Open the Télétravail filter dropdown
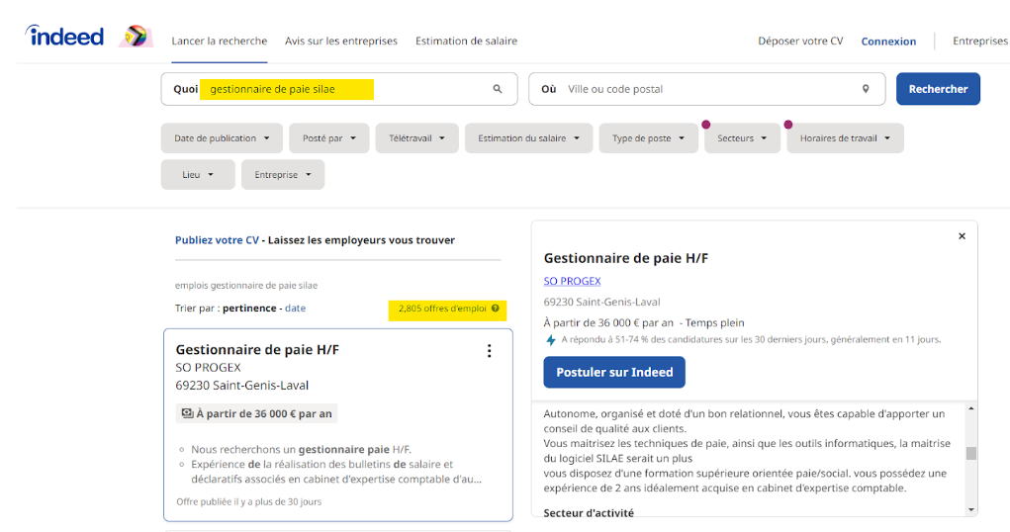Screen dimensions: 1010x532 (x=416, y=137)
